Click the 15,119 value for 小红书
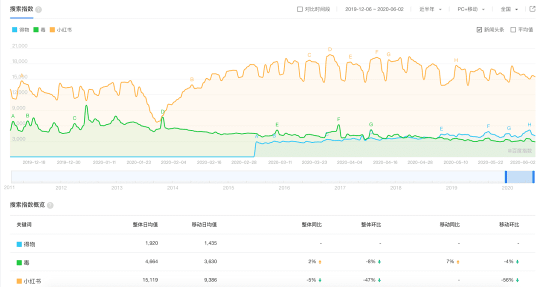 [x=150, y=280]
